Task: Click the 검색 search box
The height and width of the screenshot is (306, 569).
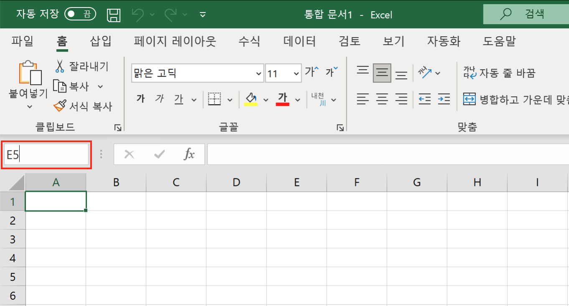Action: pos(526,14)
